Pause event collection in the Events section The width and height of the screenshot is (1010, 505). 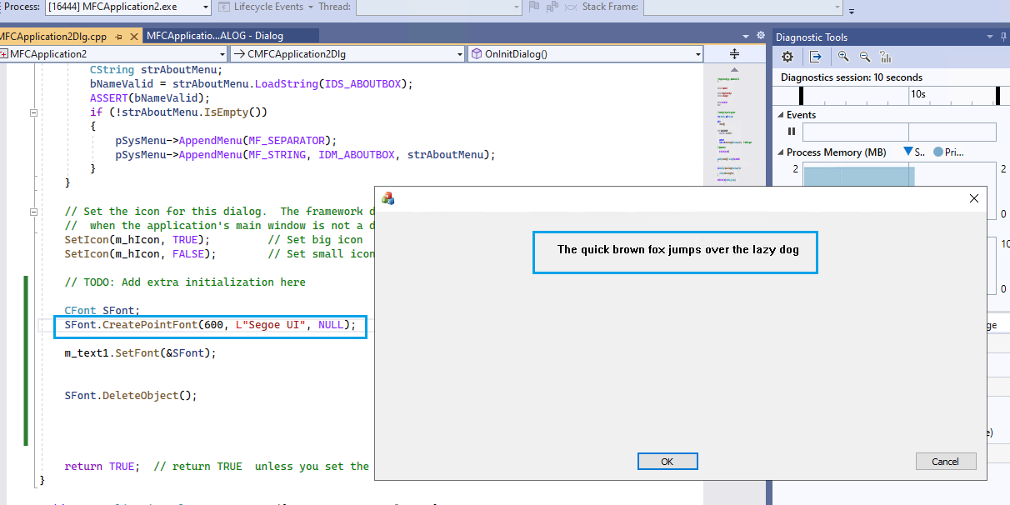tap(792, 131)
